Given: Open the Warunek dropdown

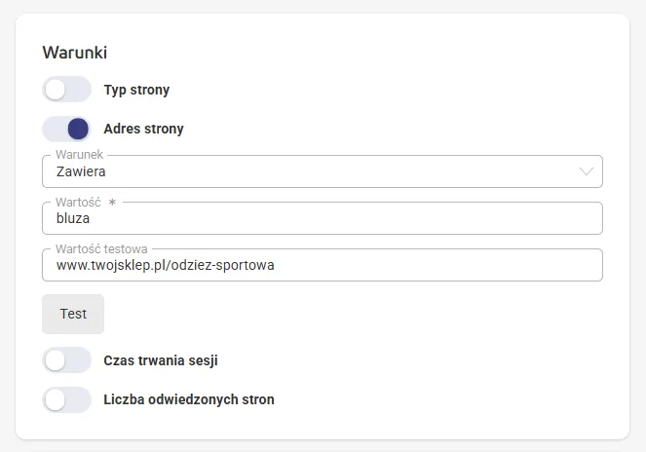Looking at the screenshot, I should click(323, 171).
